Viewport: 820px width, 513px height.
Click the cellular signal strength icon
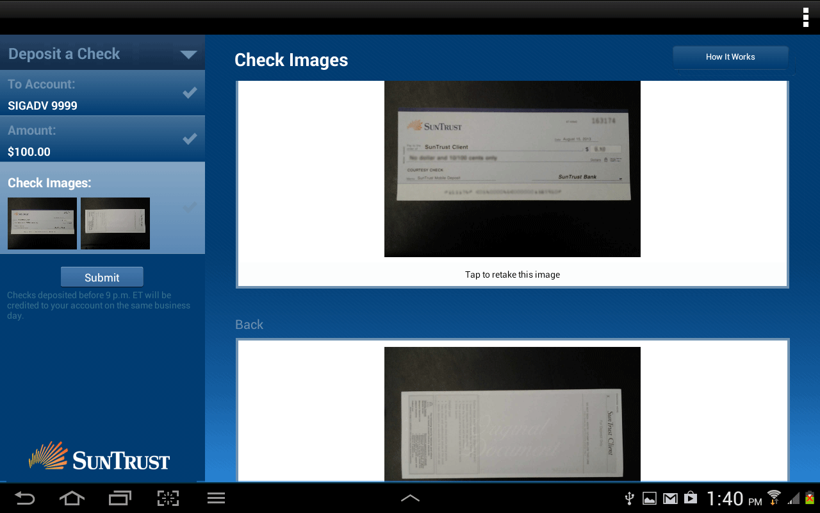click(794, 498)
